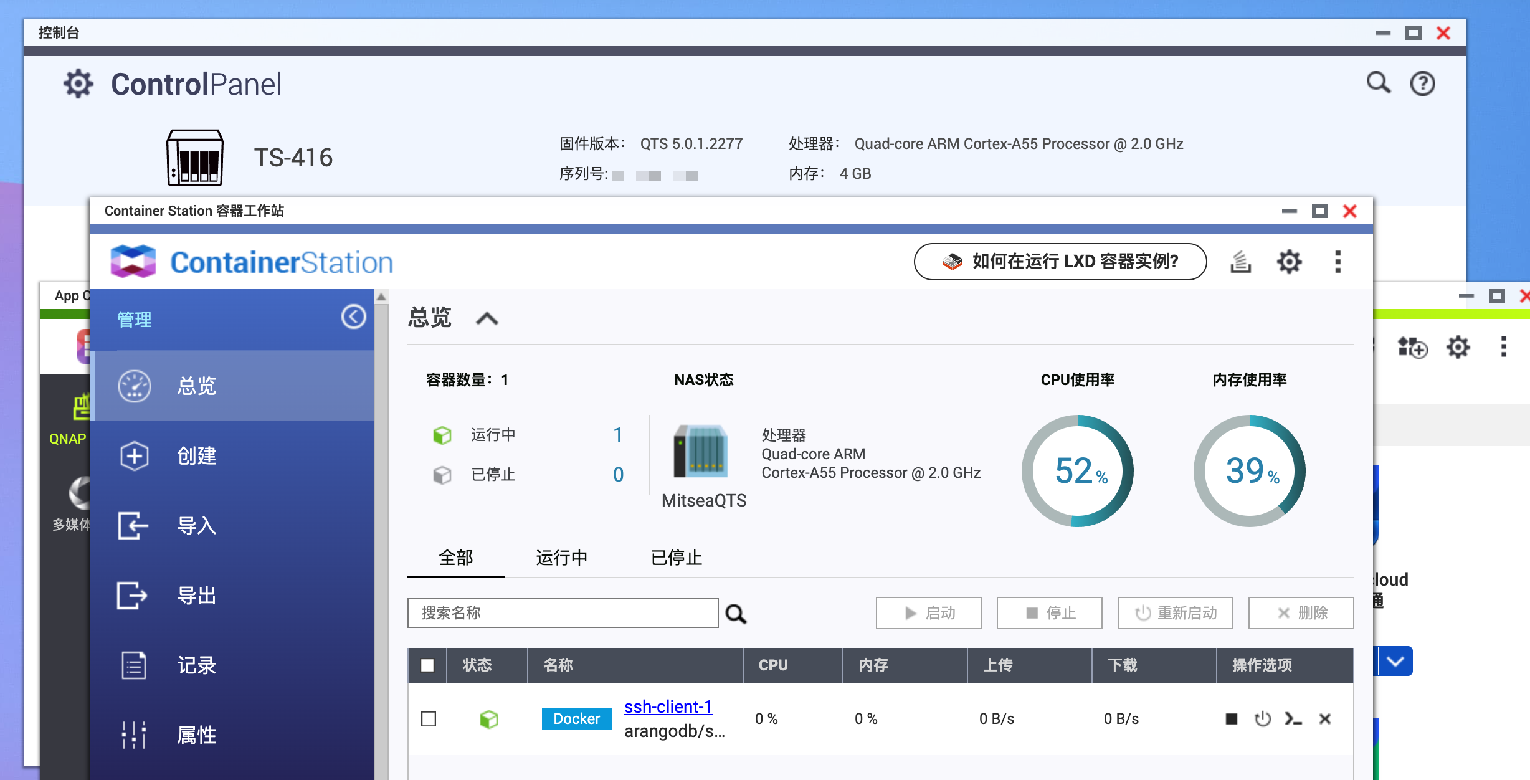Stop ssh-client-1 using the square stop icon
Image resolution: width=1530 pixels, height=780 pixels.
pos(1231,719)
